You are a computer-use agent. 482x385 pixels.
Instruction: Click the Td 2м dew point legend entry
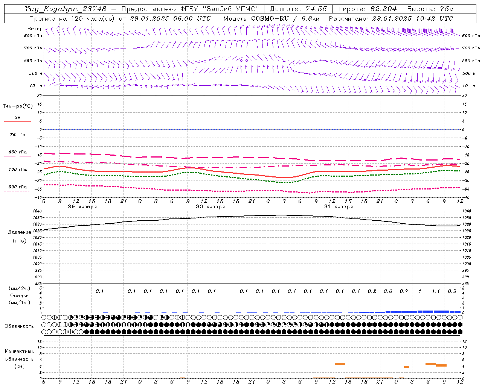click(x=17, y=135)
